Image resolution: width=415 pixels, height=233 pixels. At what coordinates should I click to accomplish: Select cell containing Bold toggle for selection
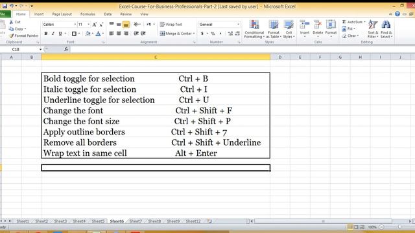pos(156,78)
